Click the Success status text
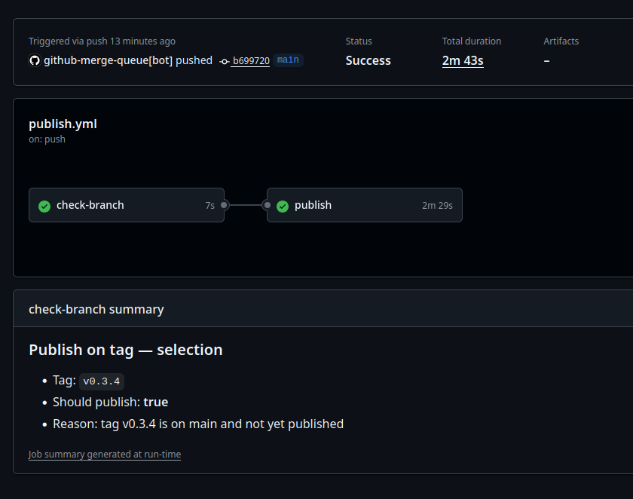The width and height of the screenshot is (633, 499). pyautogui.click(x=368, y=60)
